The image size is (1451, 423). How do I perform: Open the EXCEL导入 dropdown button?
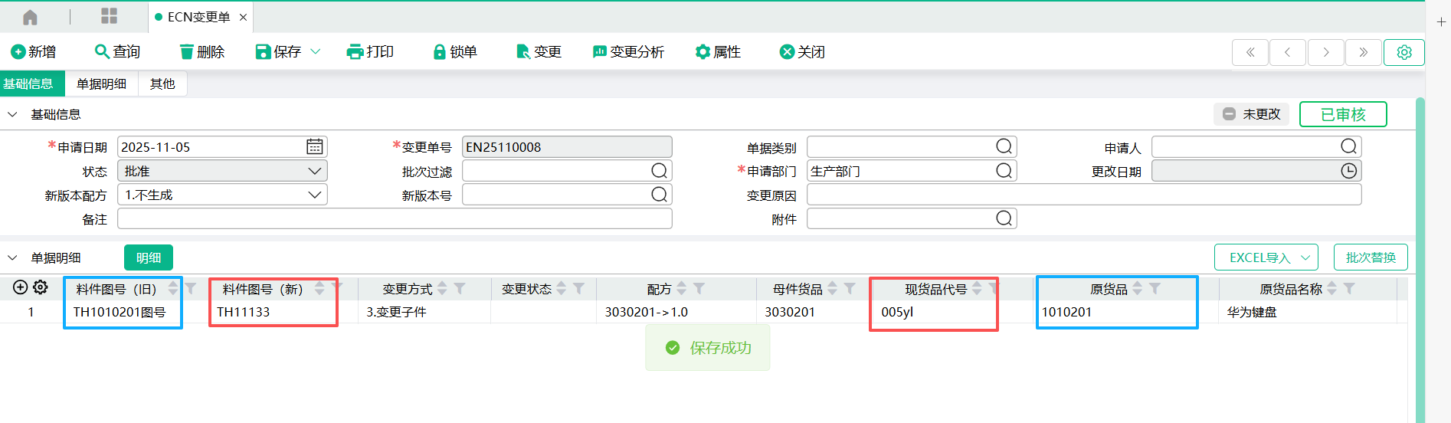[1266, 257]
